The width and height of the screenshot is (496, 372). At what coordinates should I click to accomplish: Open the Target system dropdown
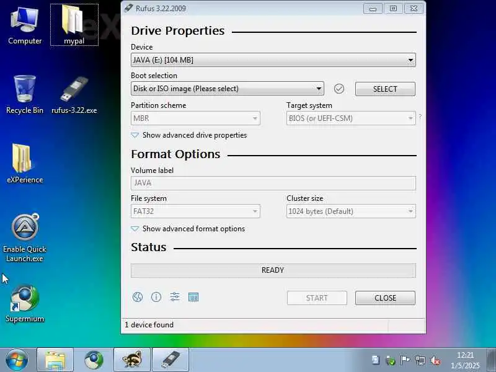point(351,118)
